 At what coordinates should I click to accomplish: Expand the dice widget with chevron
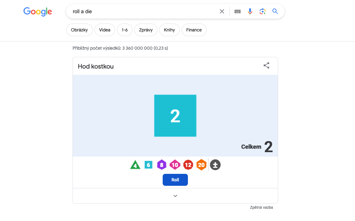[175, 196]
